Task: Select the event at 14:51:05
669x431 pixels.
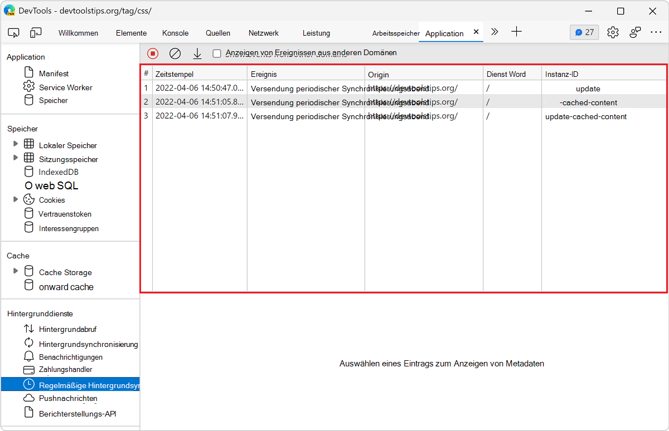Action: pyautogui.click(x=403, y=102)
